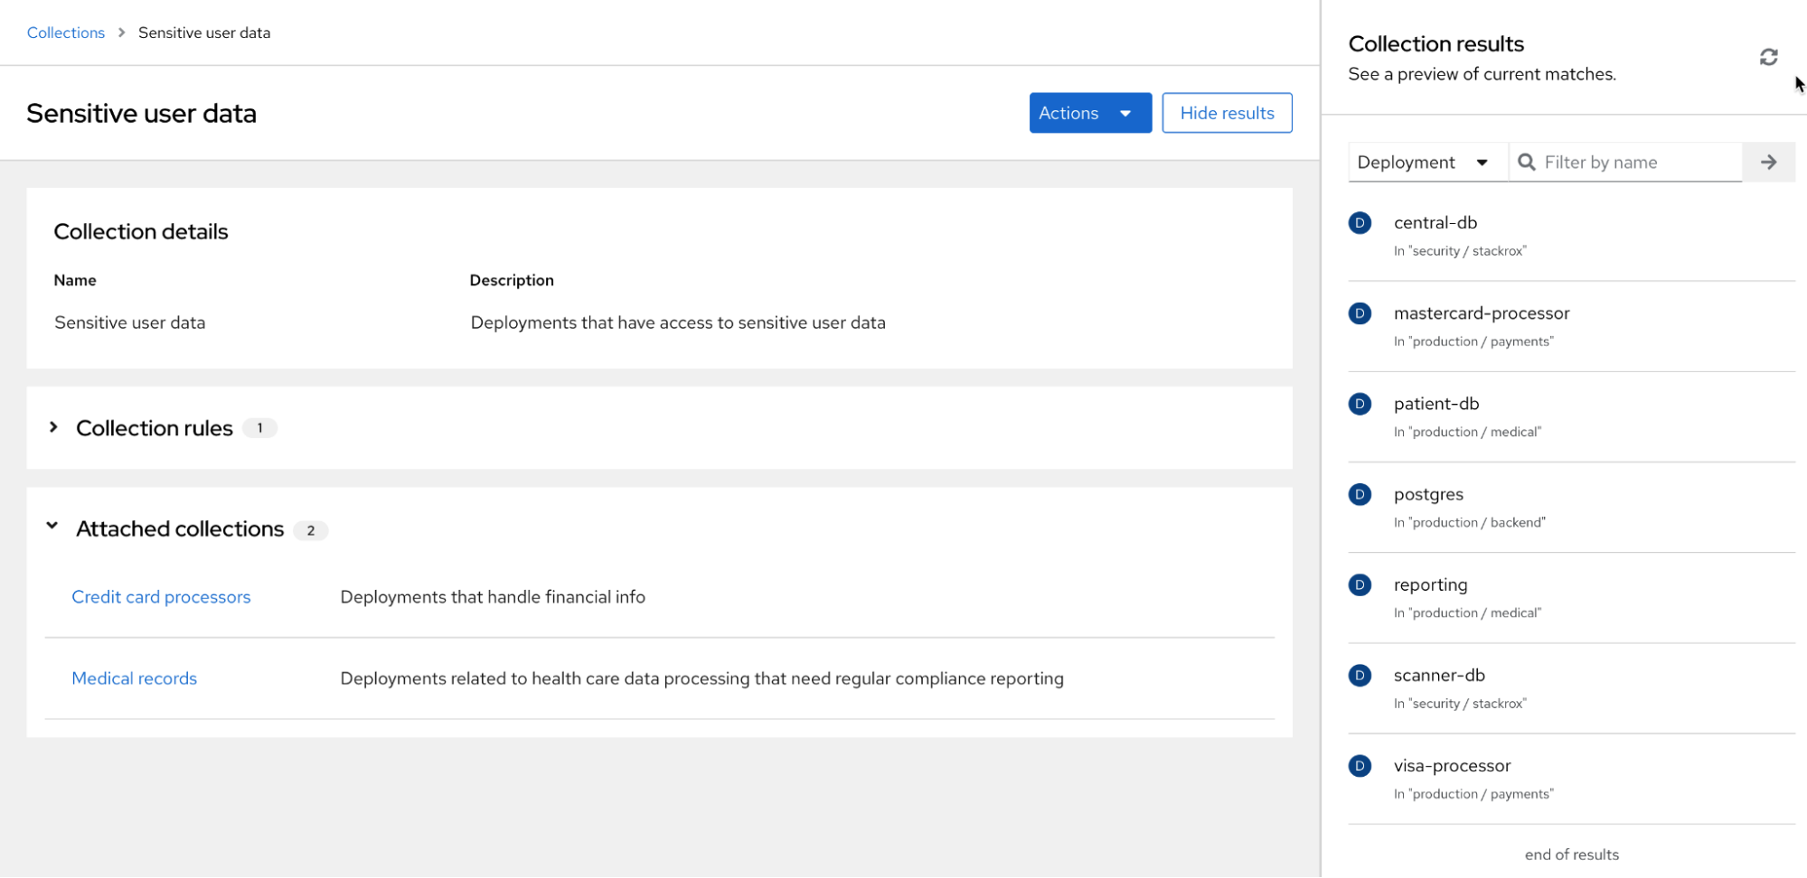Select the central-db result entry
The height and width of the screenshot is (878, 1807).
tap(1435, 222)
